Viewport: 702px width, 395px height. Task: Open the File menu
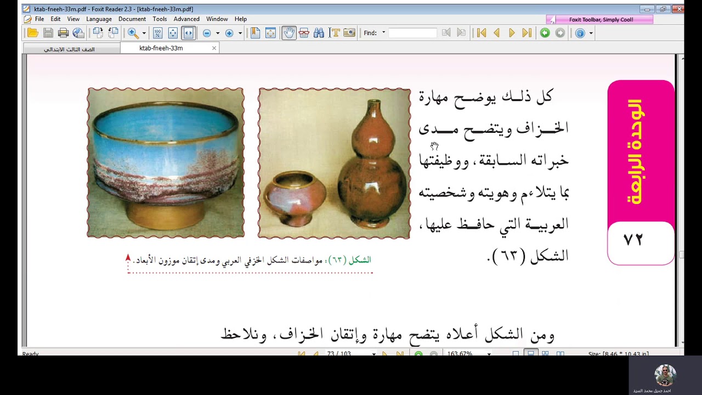click(39, 19)
